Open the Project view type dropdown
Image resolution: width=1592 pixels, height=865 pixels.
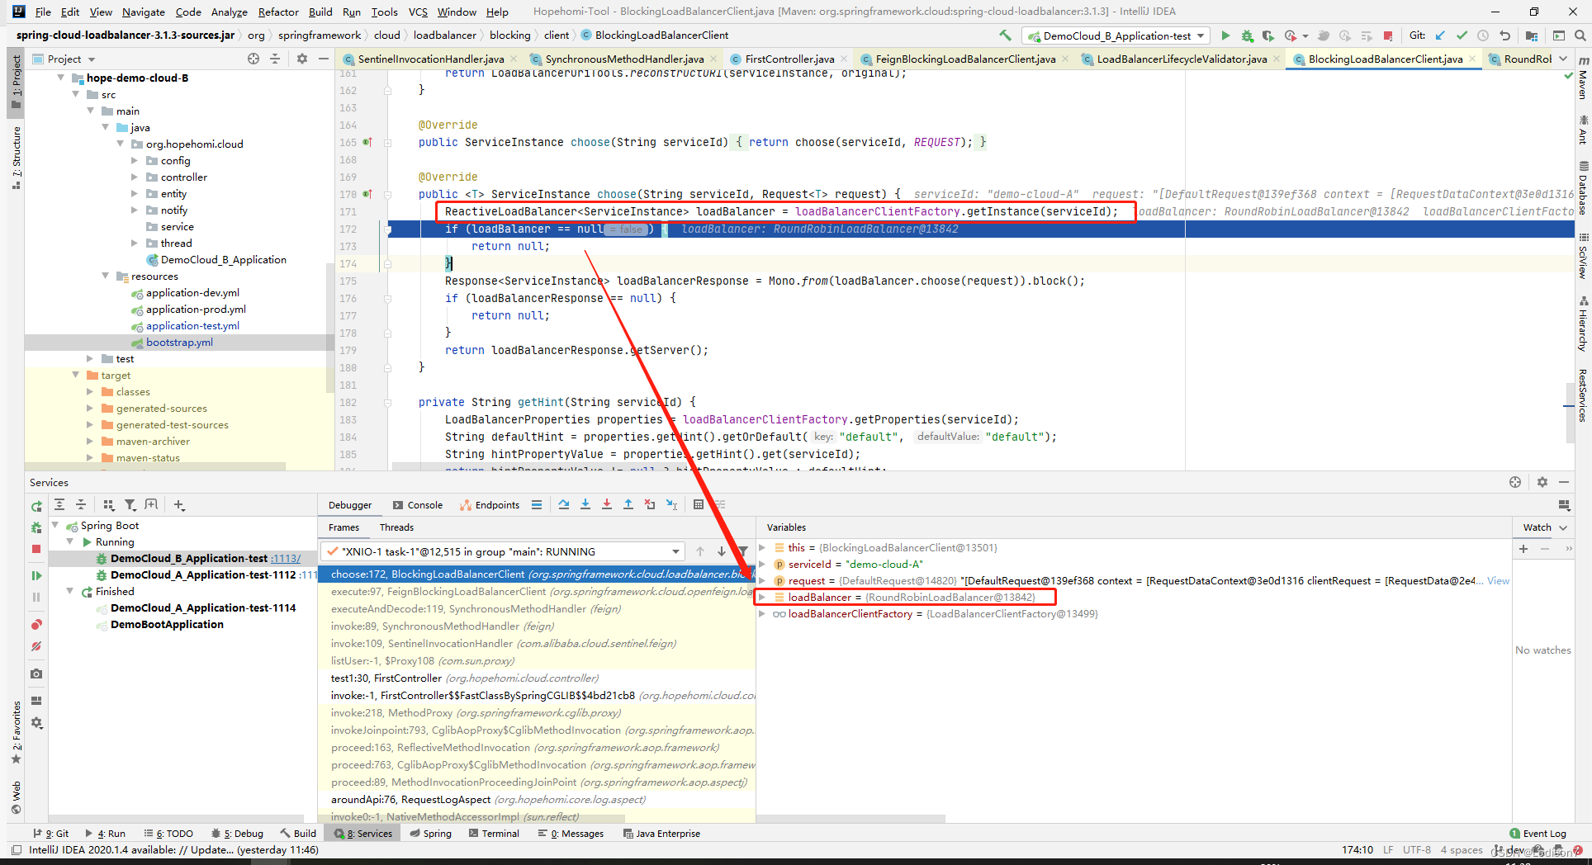point(92,59)
